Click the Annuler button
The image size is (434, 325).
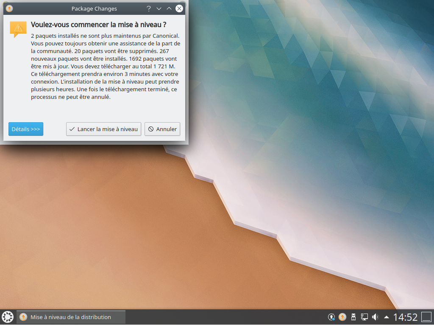(x=162, y=129)
